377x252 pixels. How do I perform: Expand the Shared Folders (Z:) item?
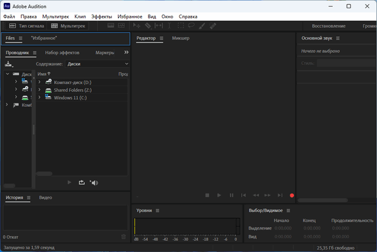[x=39, y=90]
